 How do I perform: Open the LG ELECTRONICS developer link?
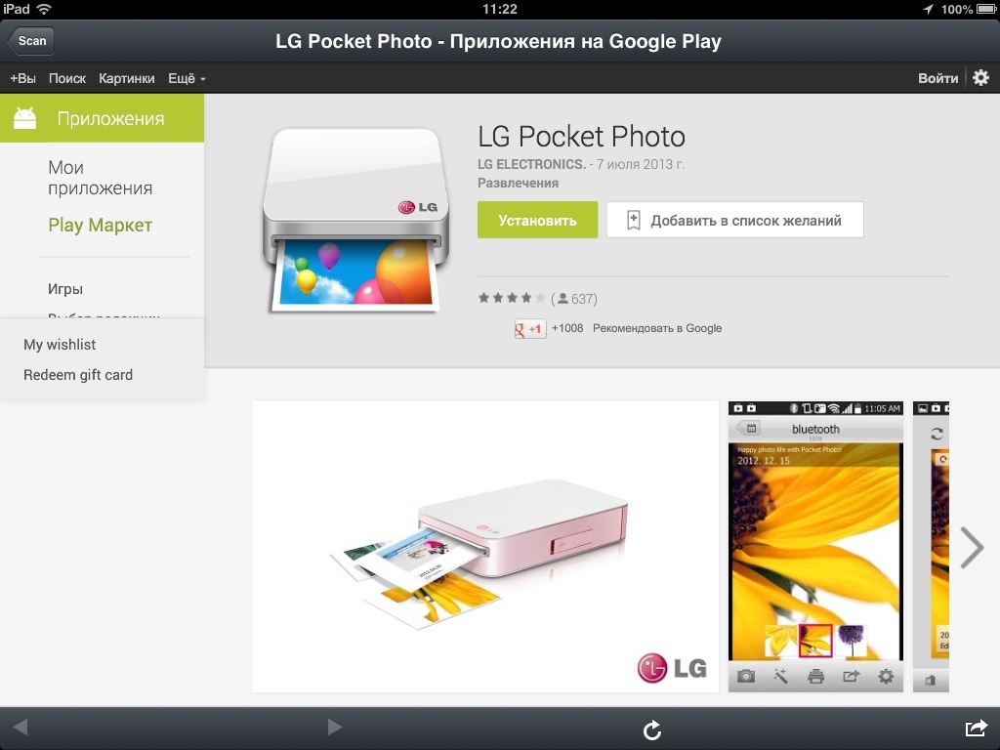click(531, 164)
